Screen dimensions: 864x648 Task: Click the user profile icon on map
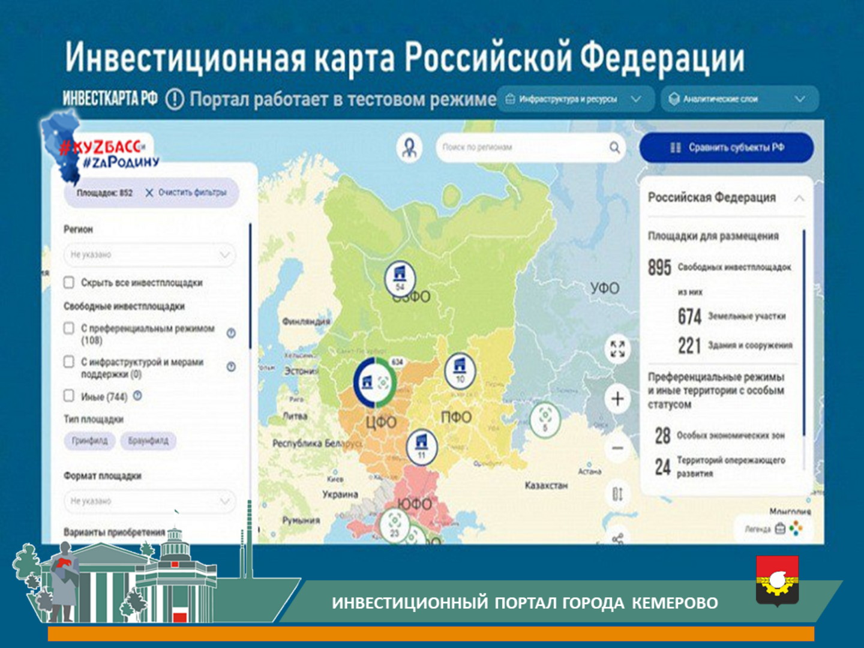pyautogui.click(x=410, y=147)
